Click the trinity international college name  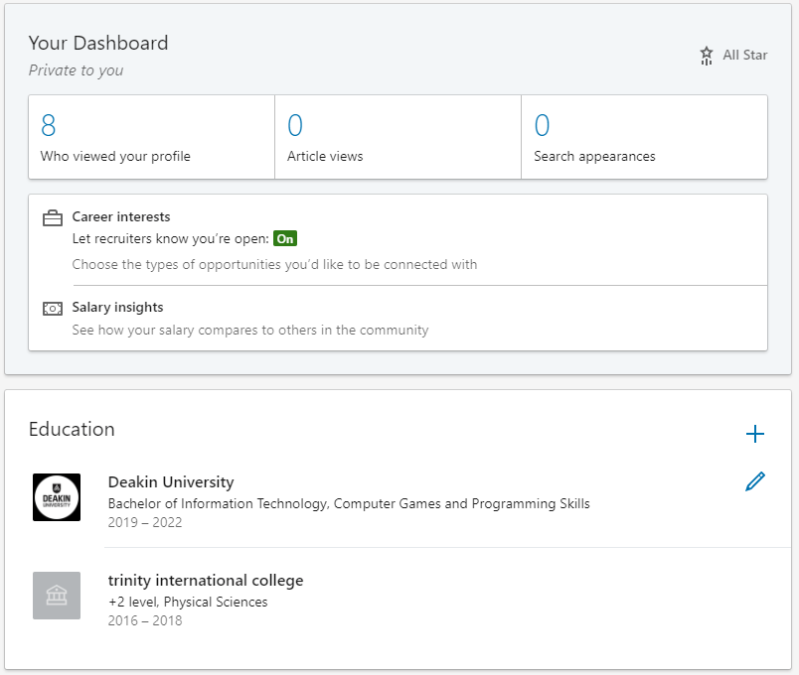206,581
